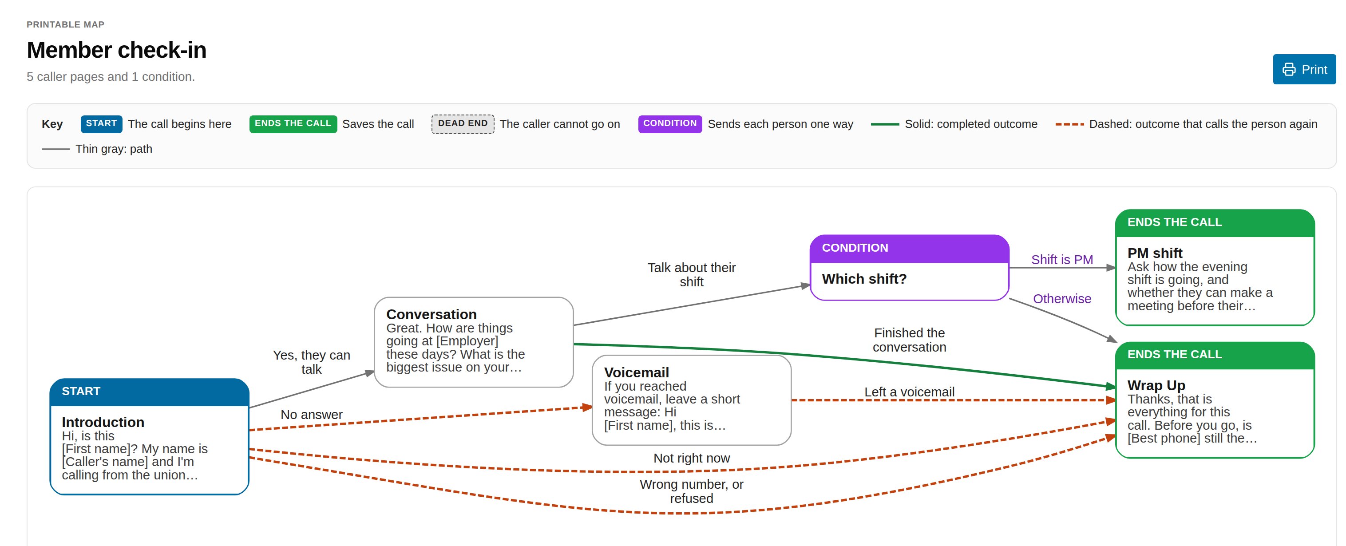The height and width of the screenshot is (546, 1346).
Task: Click 'Solid: completed outcome' key text
Action: point(971,124)
